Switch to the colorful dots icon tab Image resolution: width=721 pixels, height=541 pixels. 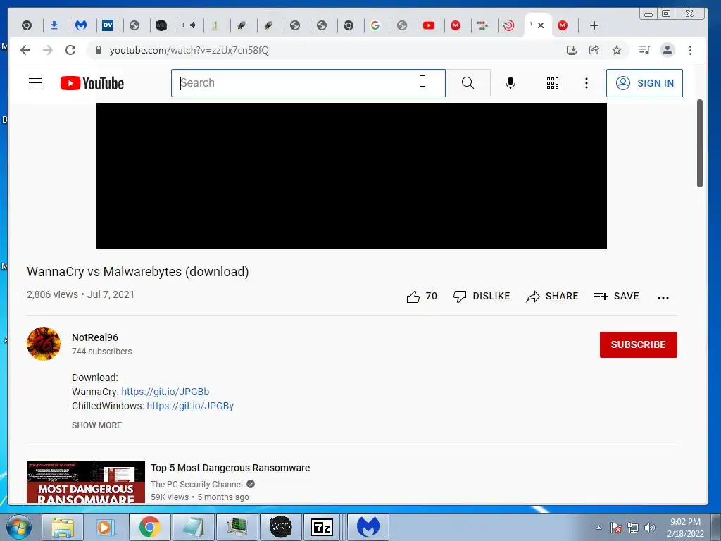482,25
